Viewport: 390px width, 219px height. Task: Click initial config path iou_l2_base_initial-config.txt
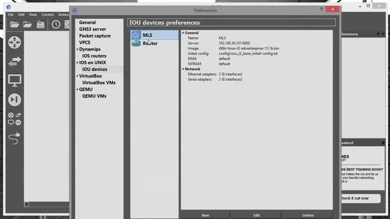tap(248, 53)
